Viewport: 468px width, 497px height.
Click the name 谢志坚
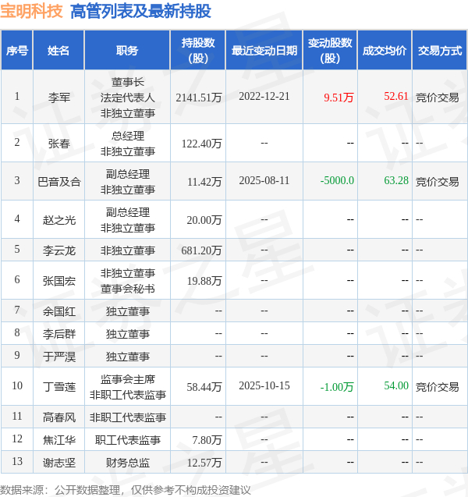pyautogui.click(x=59, y=463)
